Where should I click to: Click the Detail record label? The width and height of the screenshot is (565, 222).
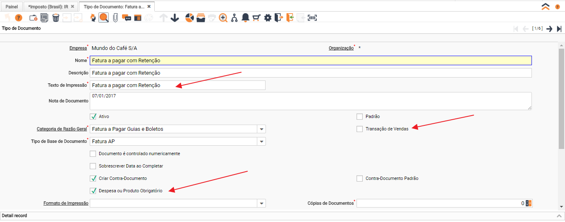pos(14,216)
